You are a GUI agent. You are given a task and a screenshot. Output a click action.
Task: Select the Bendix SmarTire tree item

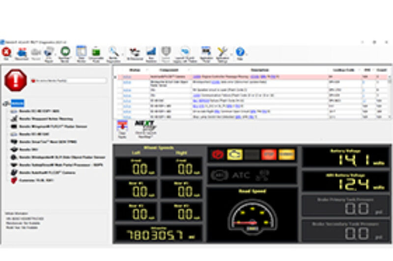(48, 142)
